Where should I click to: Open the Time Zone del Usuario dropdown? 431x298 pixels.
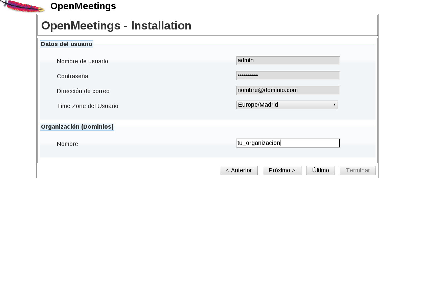[x=287, y=105]
